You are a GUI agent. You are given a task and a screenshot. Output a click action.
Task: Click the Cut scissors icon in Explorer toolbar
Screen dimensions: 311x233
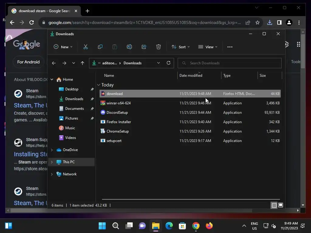click(85, 47)
